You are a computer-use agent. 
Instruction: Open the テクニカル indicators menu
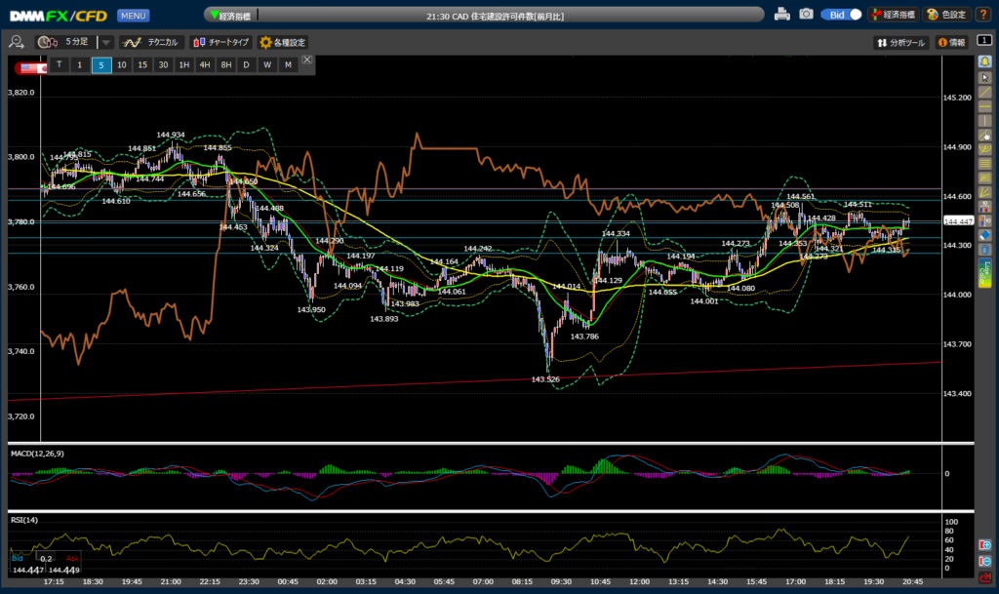point(151,43)
